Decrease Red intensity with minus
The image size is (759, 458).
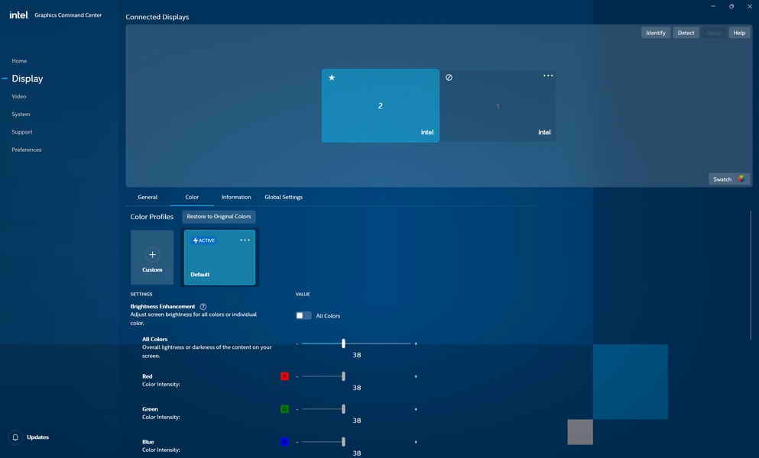297,377
